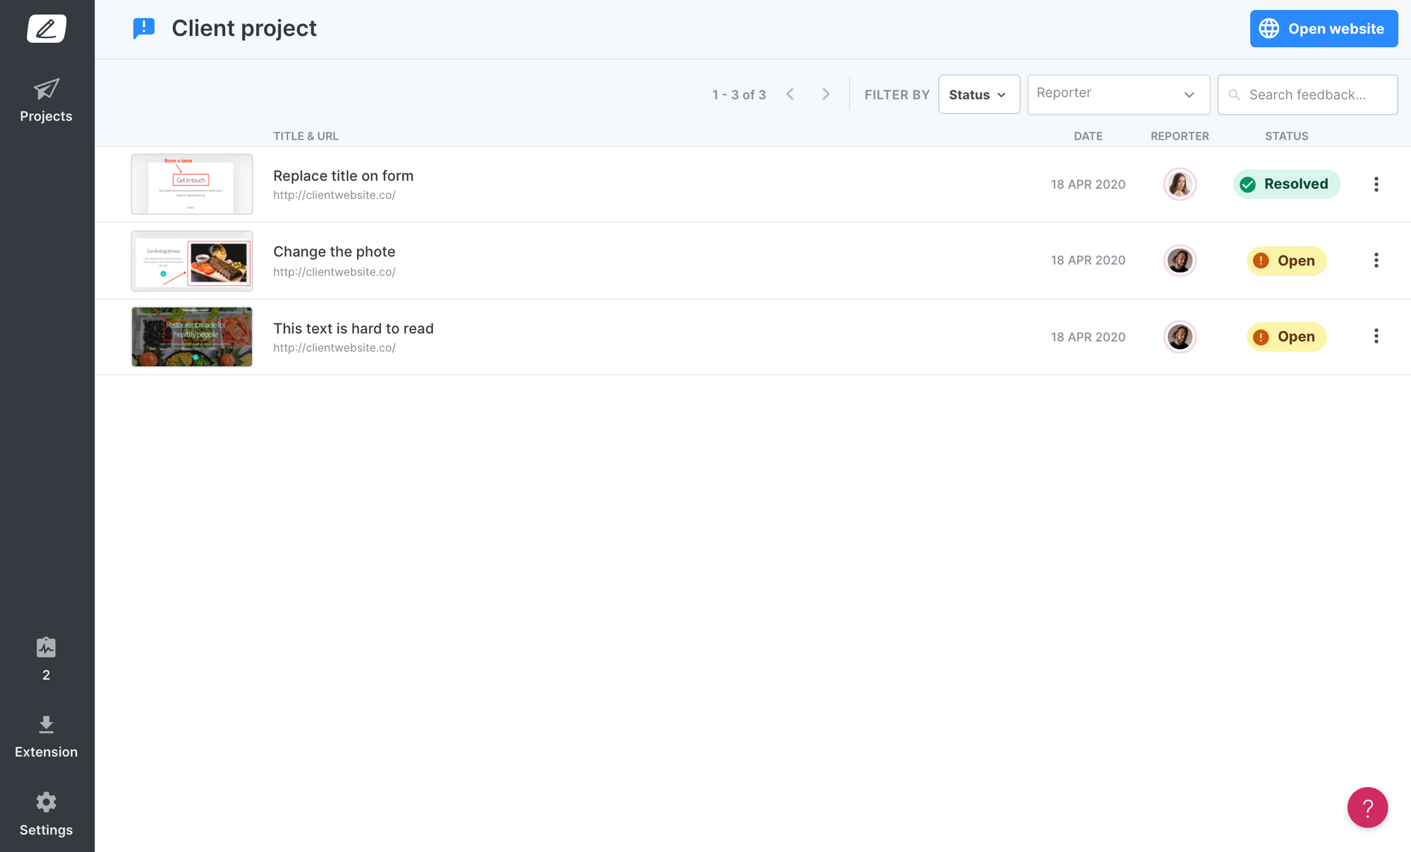Open the Settings gear icon
The width and height of the screenshot is (1411, 852).
coord(47,803)
